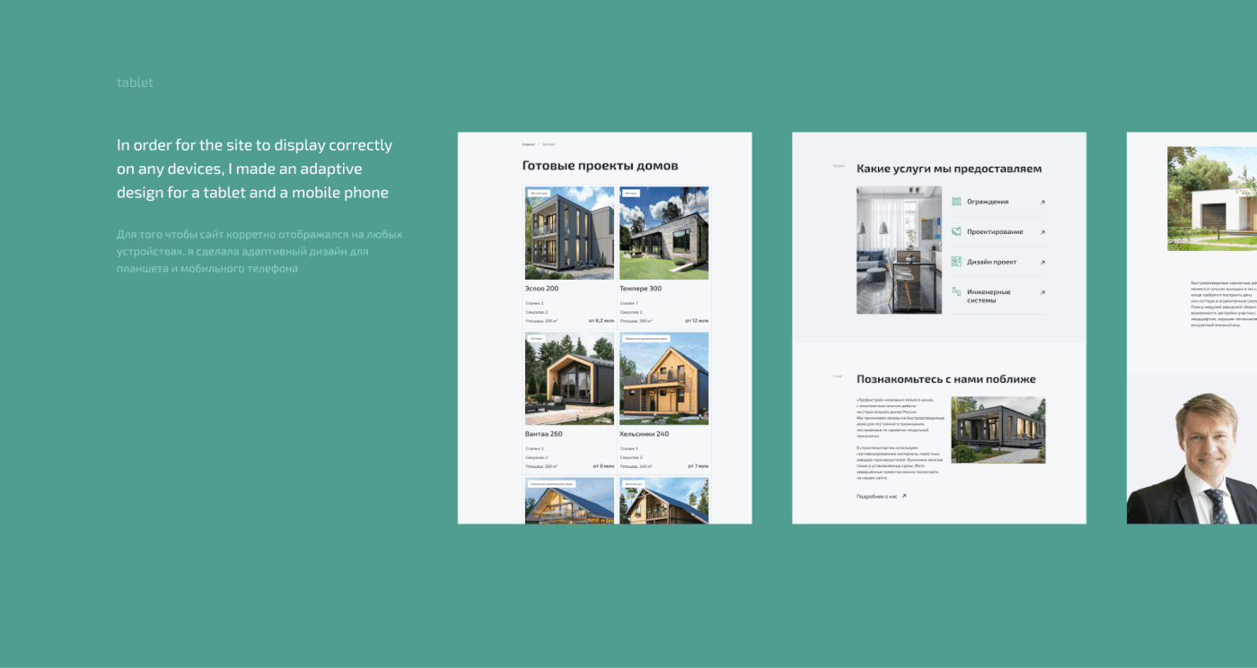Click the arrow at right of Дизайн проект row
This screenshot has height=668, width=1257.
[1042, 263]
